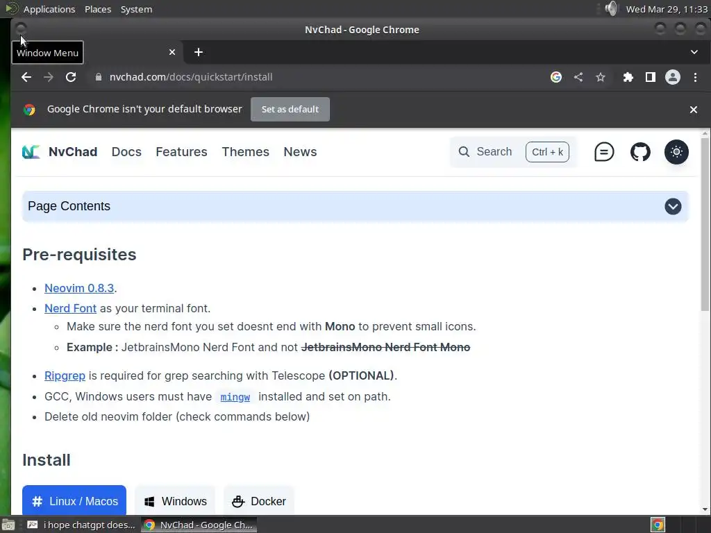
Task: Open the NvChad discussion chat icon
Action: [604, 152]
